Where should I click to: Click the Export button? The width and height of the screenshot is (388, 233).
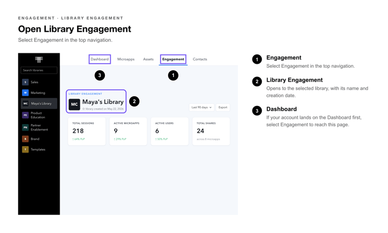pyautogui.click(x=223, y=107)
